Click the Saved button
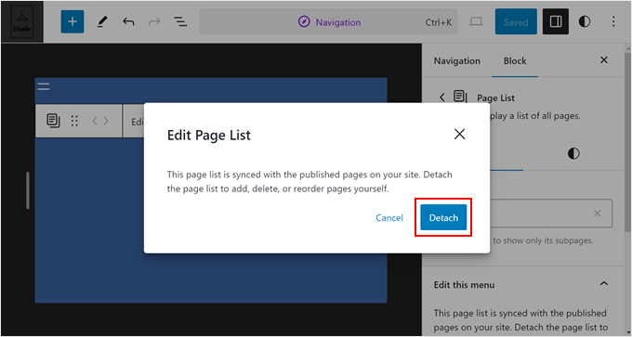Viewport: 632px width, 337px height. coord(516,21)
